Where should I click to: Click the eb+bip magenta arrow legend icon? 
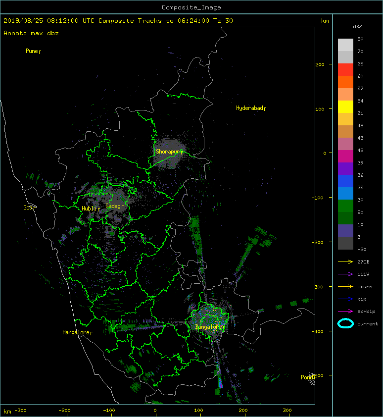(x=345, y=312)
